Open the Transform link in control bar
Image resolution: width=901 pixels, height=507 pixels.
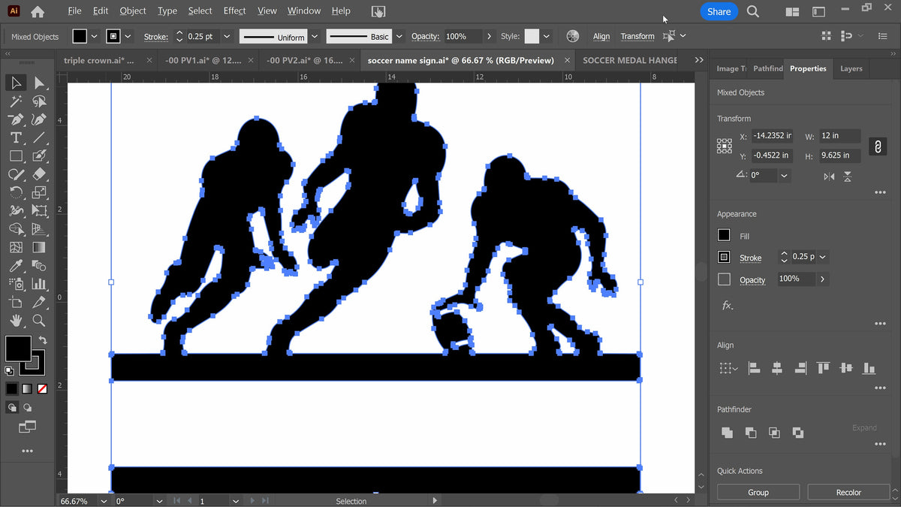(x=637, y=36)
